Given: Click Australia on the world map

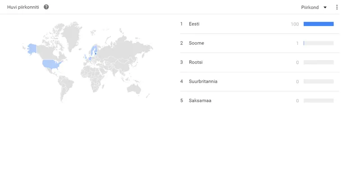Looking at the screenshot, I should (x=134, y=88).
